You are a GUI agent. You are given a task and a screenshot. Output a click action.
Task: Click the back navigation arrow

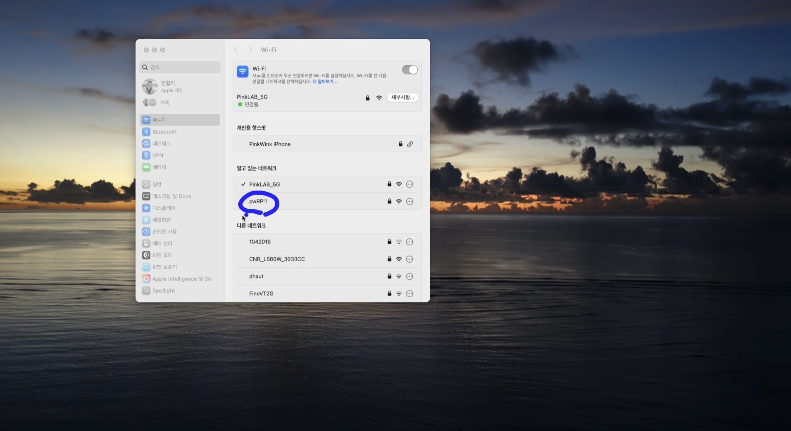point(236,50)
